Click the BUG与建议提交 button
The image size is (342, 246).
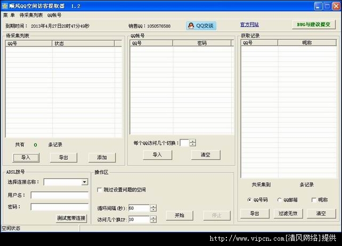coord(314,24)
